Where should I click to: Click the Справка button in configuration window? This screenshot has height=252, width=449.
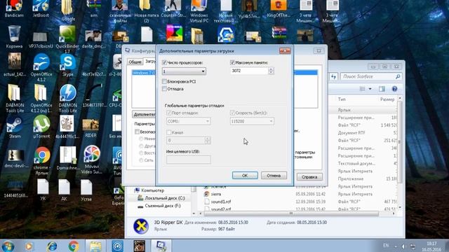pyautogui.click(x=309, y=177)
